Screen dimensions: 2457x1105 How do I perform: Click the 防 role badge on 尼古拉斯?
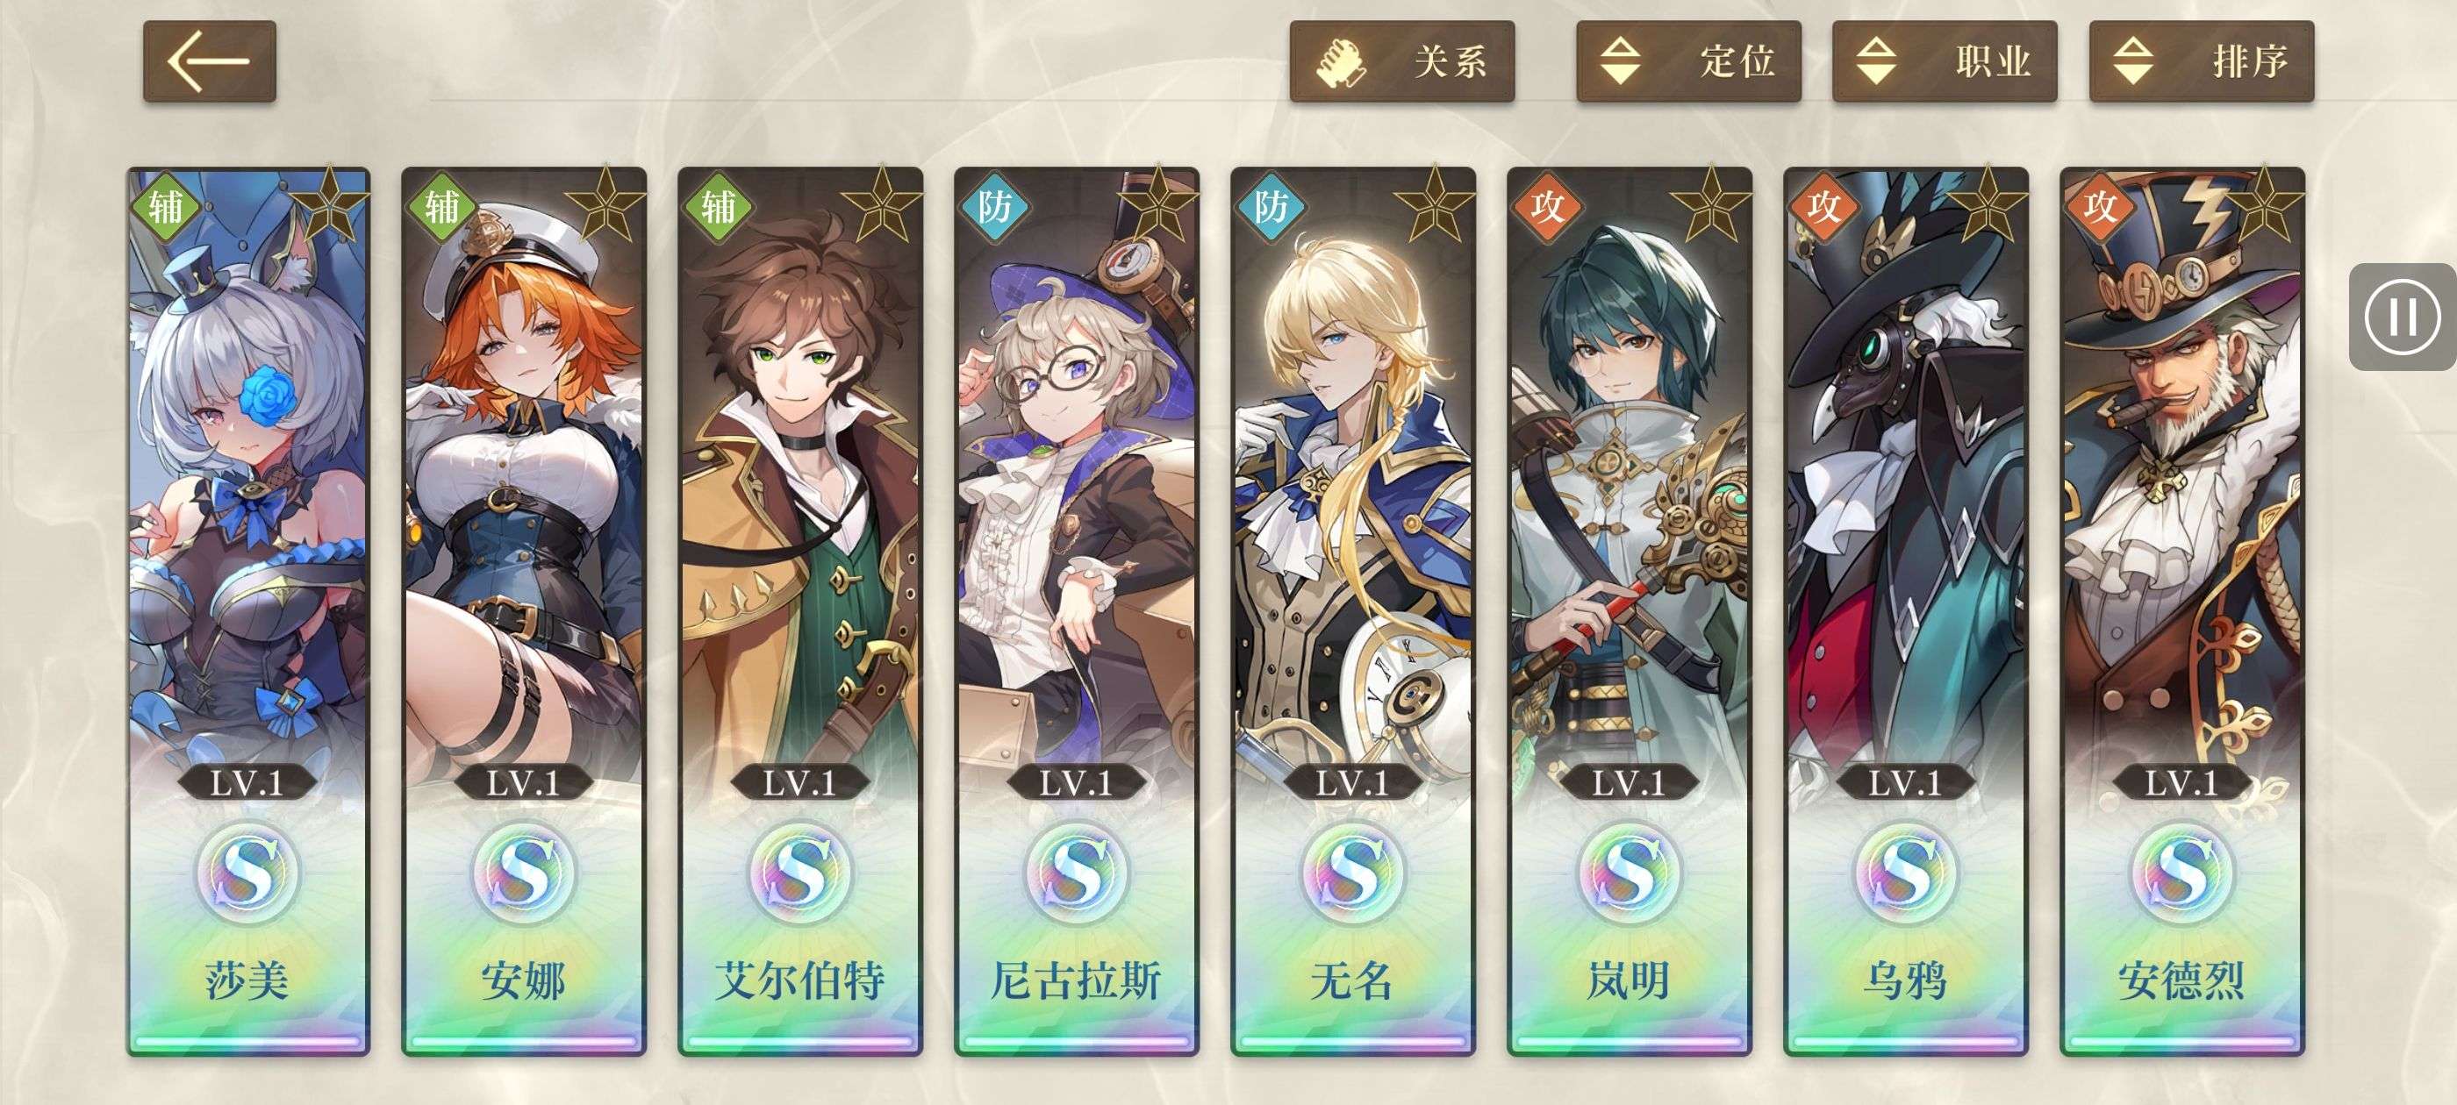coord(995,206)
